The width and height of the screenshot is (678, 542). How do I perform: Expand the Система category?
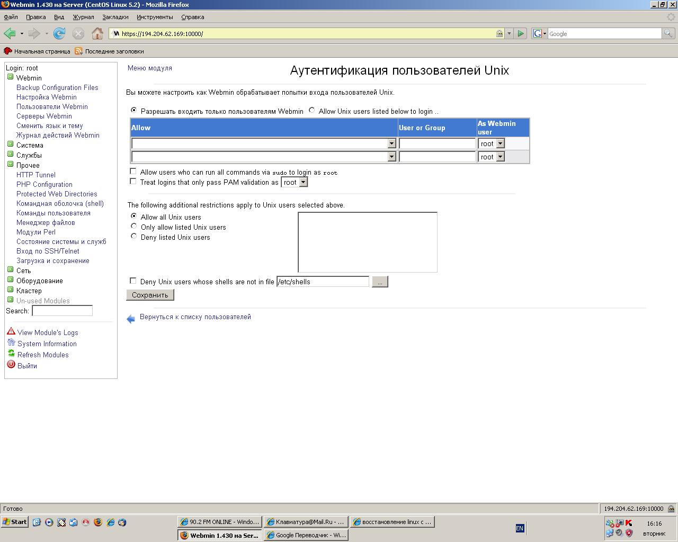point(10,144)
